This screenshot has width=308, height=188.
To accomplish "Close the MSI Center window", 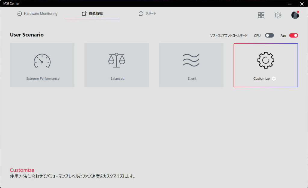I will tap(302, 4).
